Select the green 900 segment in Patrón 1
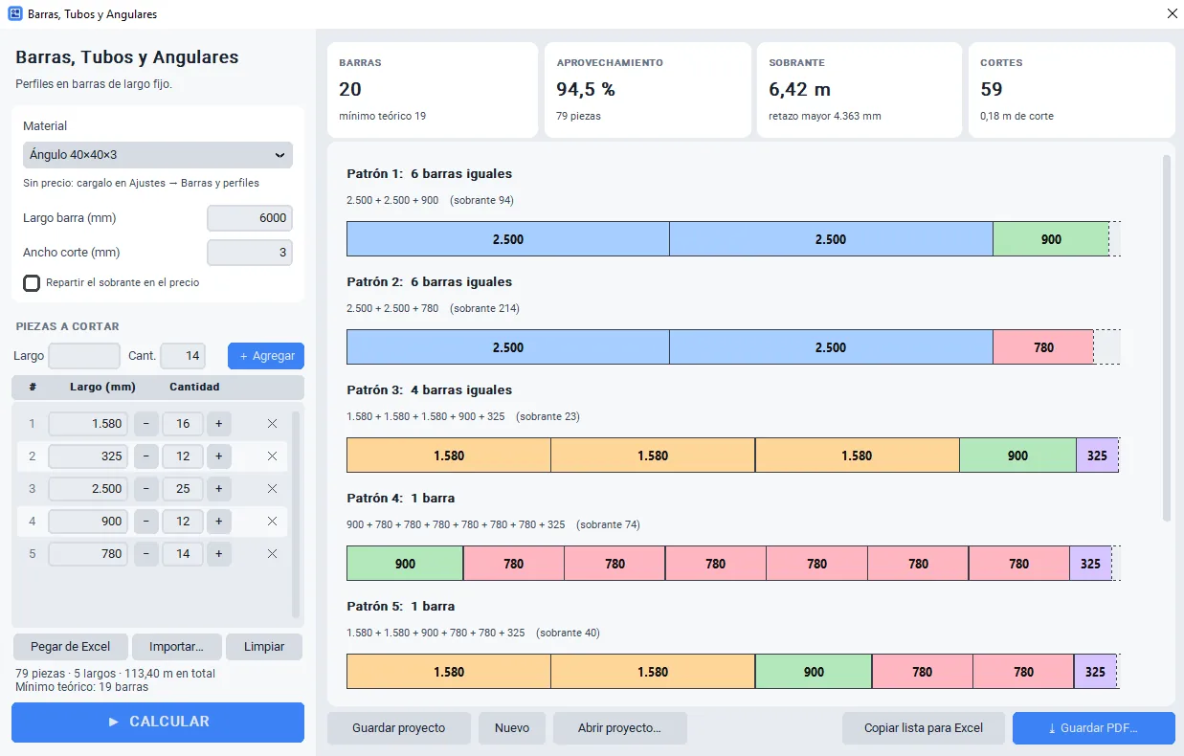This screenshot has width=1184, height=756. pos(1051,239)
